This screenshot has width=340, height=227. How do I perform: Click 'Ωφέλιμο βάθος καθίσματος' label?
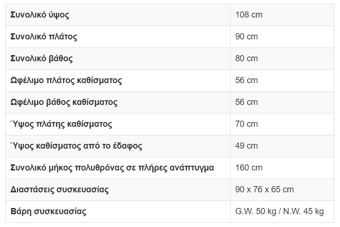pos(64,102)
